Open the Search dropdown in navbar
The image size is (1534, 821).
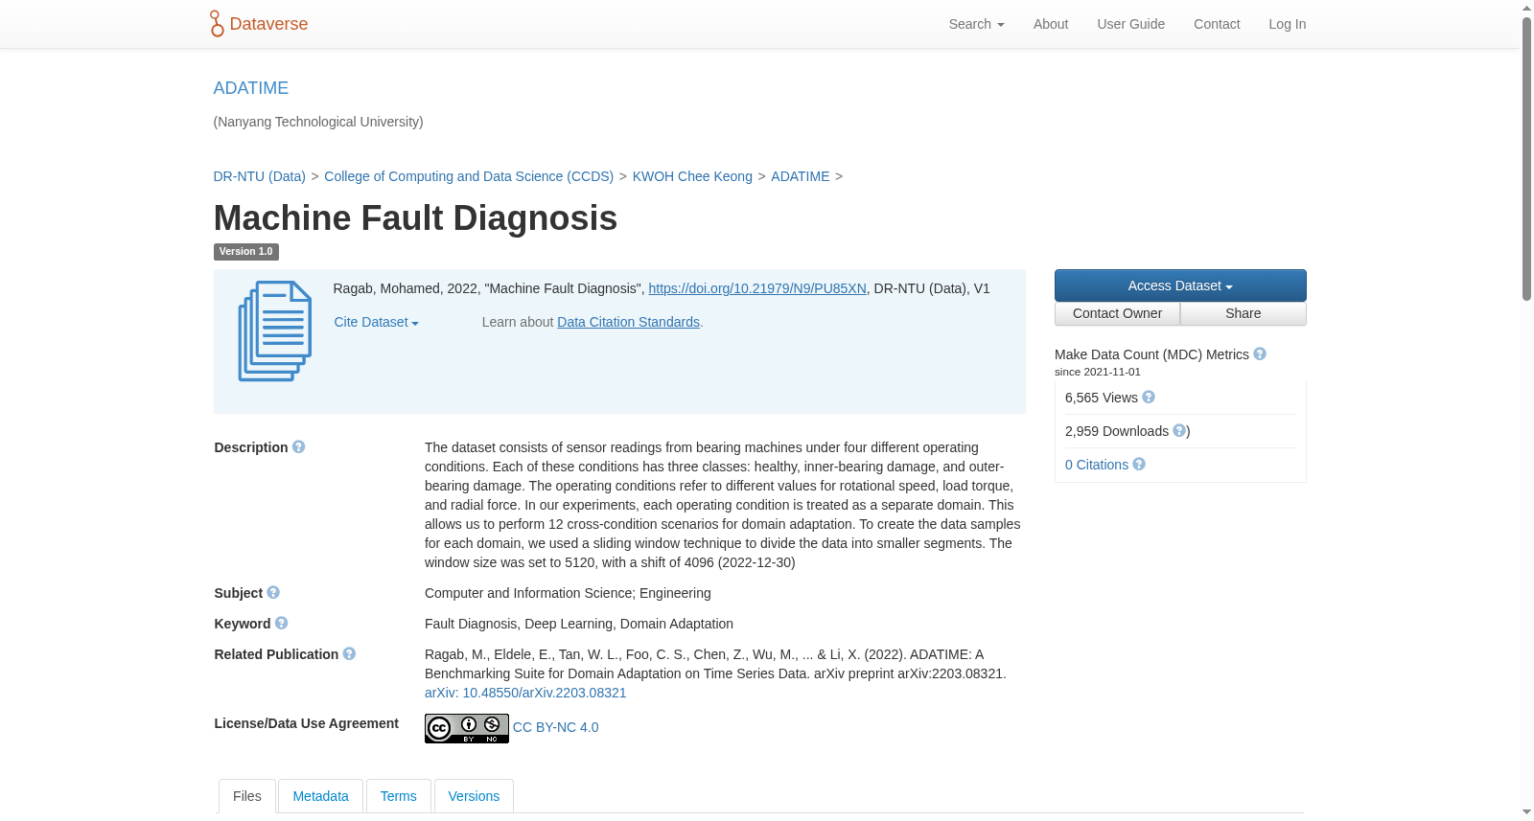coord(977,24)
